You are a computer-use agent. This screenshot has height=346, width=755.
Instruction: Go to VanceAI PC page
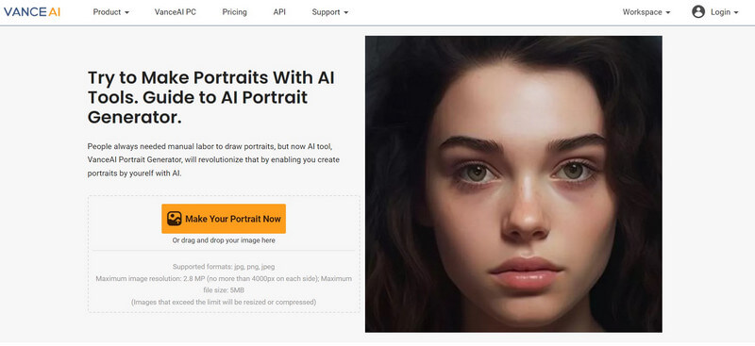point(176,12)
